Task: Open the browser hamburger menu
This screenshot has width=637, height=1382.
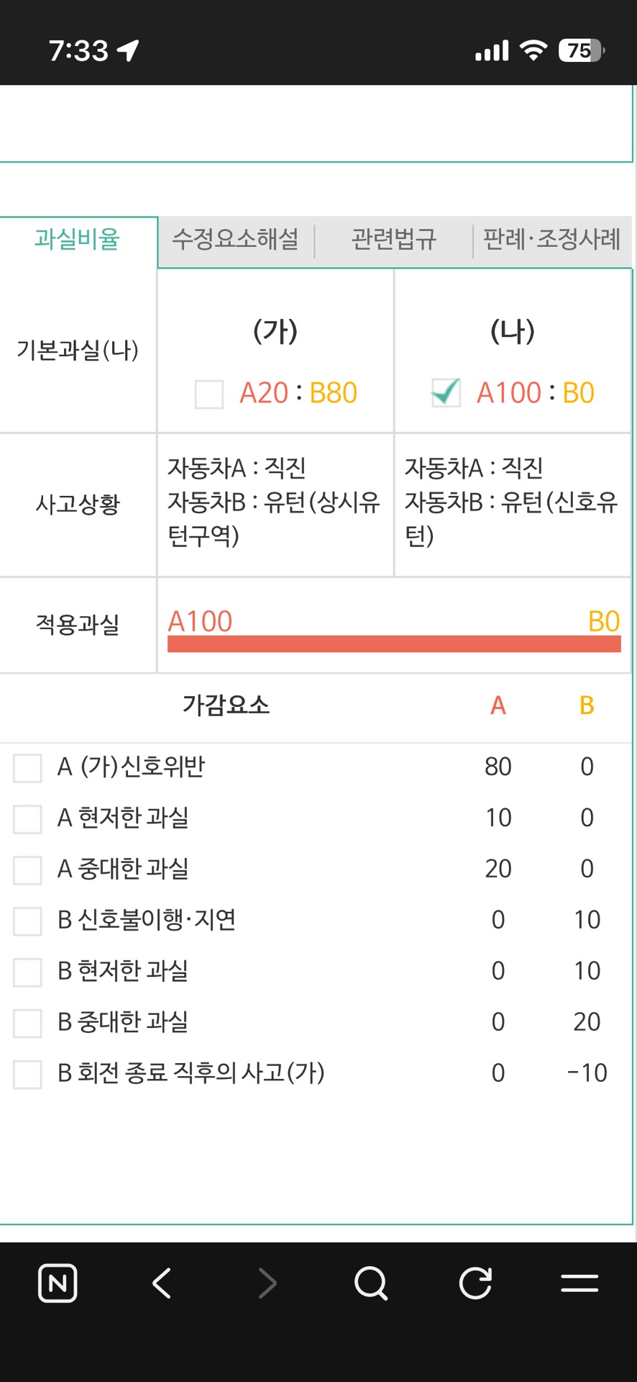Action: pyautogui.click(x=579, y=1283)
